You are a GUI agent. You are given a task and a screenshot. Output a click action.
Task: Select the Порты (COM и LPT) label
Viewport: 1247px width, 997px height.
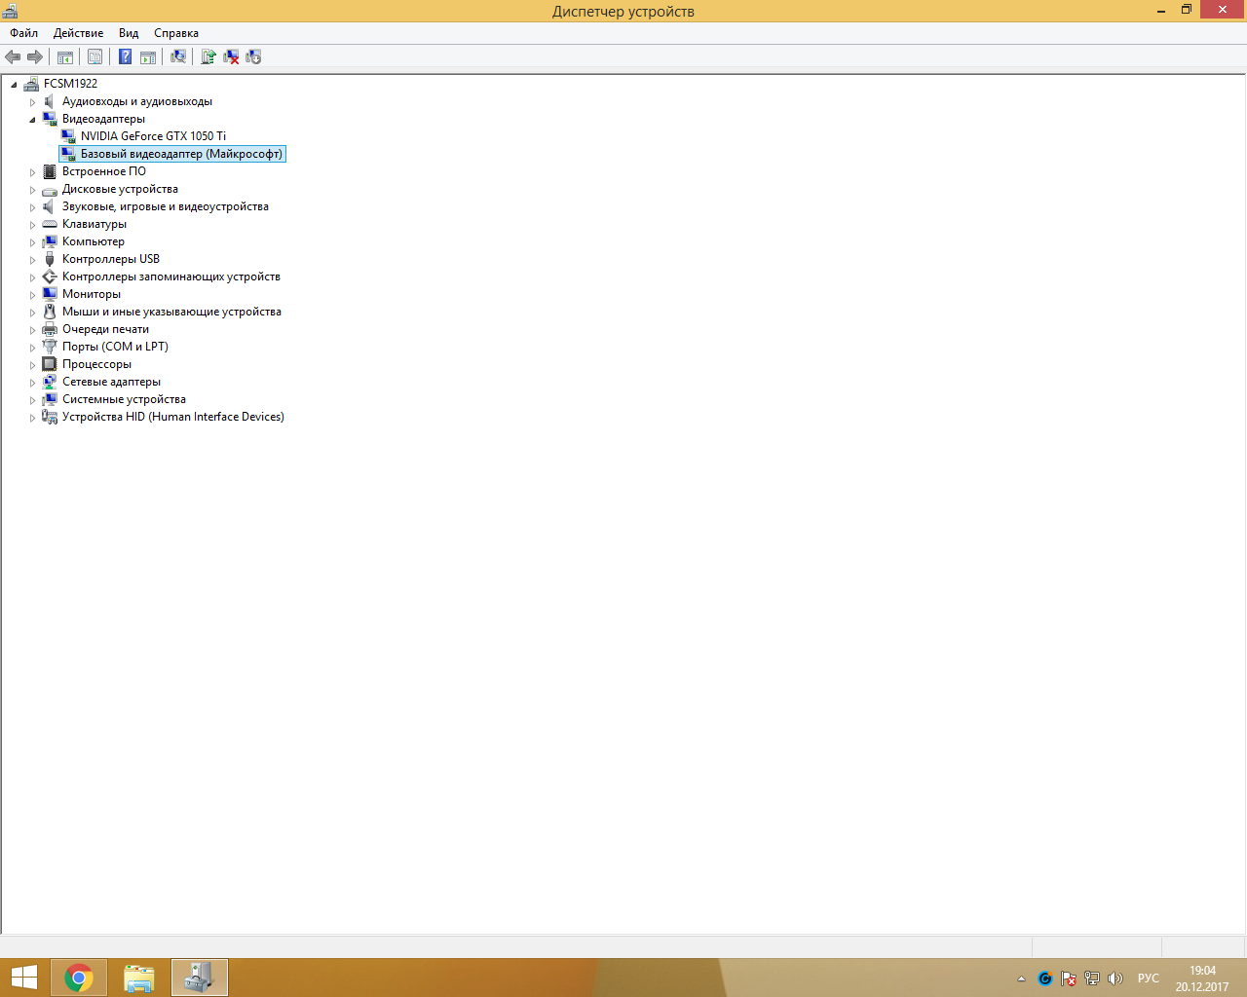pos(115,347)
